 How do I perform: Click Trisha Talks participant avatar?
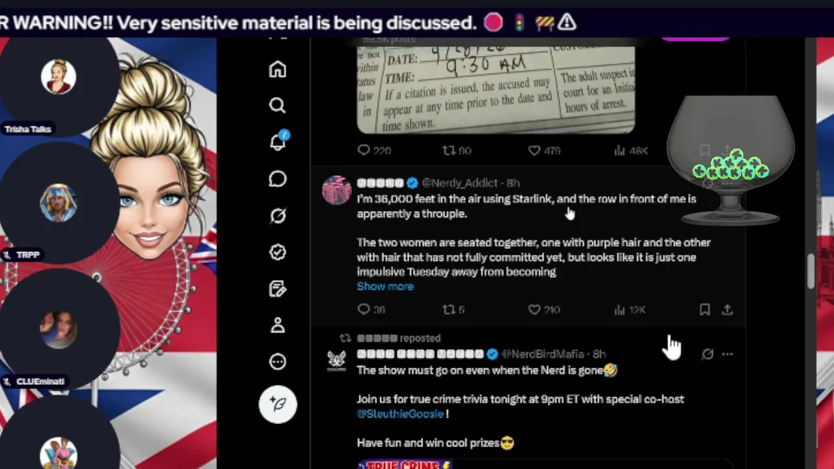pyautogui.click(x=58, y=76)
